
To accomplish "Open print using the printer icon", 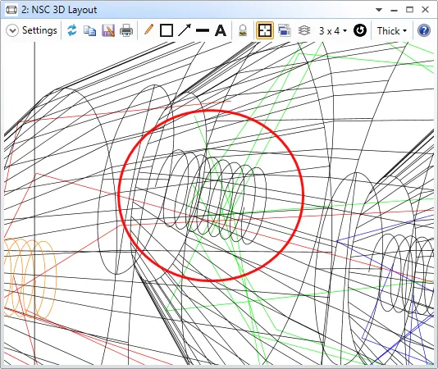I will pyautogui.click(x=126, y=30).
